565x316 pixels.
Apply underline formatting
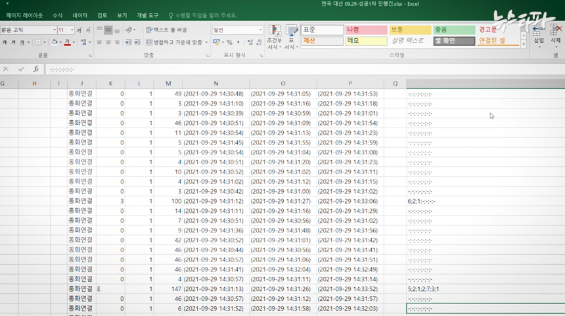[x=22, y=42]
